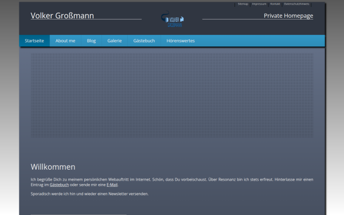Open the Startseite navigation tab
The height and width of the screenshot is (215, 344).
tap(34, 41)
